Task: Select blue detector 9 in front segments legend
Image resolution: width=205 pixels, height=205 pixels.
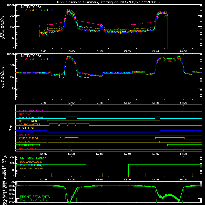Action: coord(52,10)
